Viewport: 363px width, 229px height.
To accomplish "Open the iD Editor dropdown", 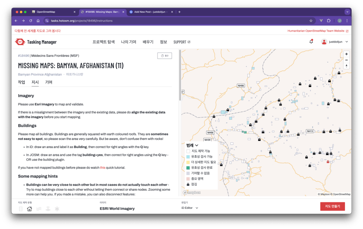I will coord(189,208).
